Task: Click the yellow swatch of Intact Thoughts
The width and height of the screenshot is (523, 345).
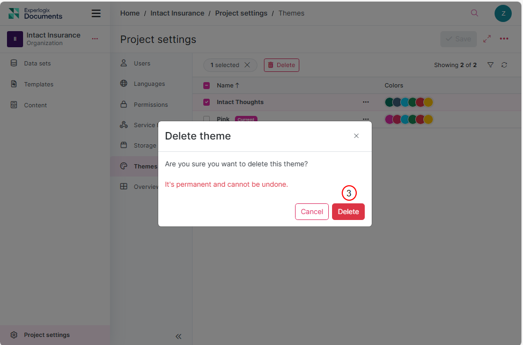Action: click(x=428, y=102)
